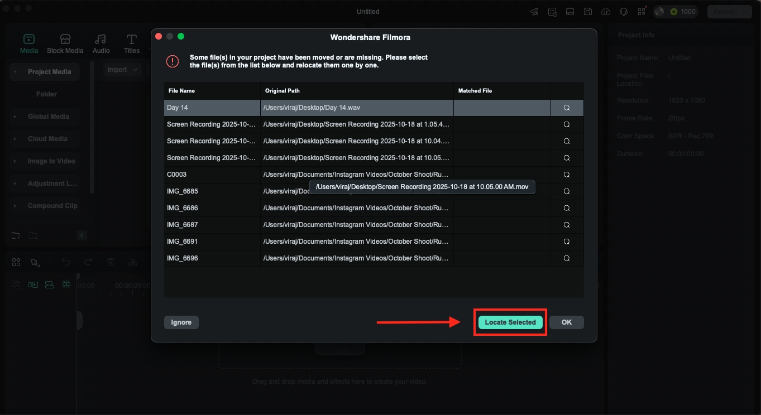Click the paper plane icon in the title bar
Viewport: 761px width, 415px height.
coord(534,12)
